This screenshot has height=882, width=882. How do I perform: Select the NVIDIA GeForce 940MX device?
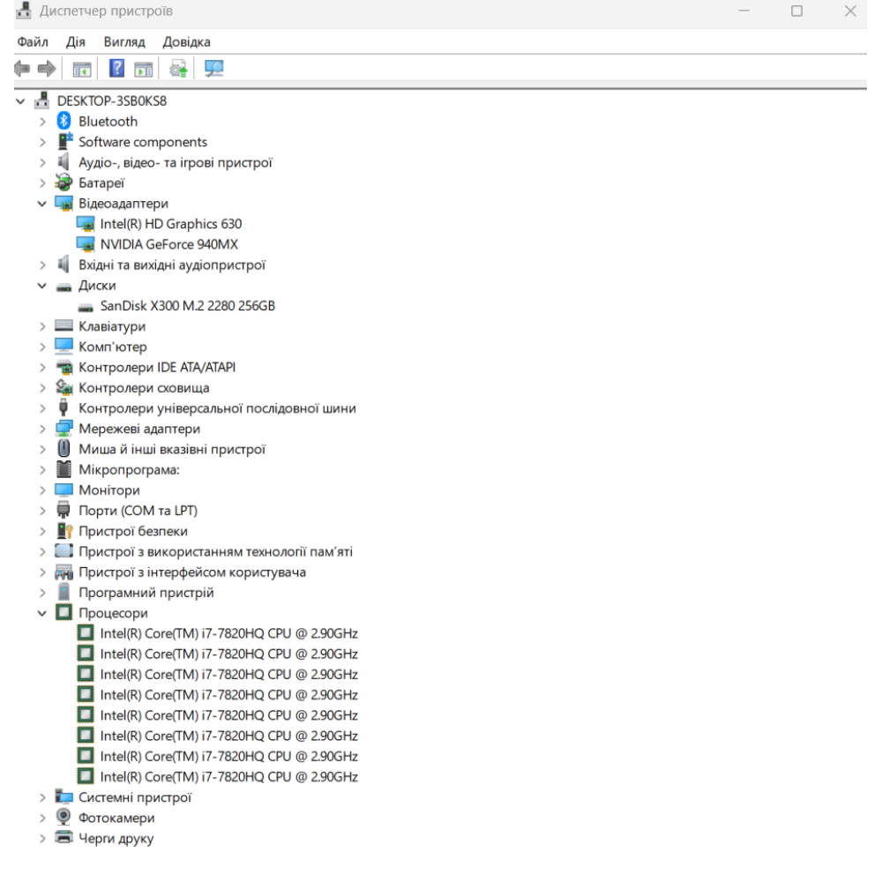(x=169, y=244)
